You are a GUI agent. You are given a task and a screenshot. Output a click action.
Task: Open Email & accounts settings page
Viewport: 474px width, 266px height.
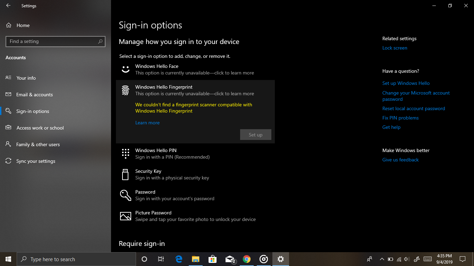point(34,95)
